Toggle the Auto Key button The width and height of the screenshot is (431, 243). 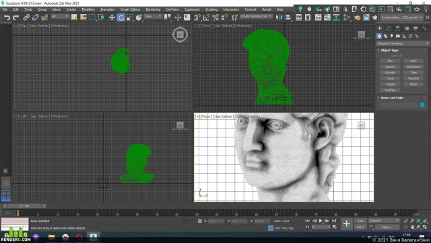(x=360, y=221)
